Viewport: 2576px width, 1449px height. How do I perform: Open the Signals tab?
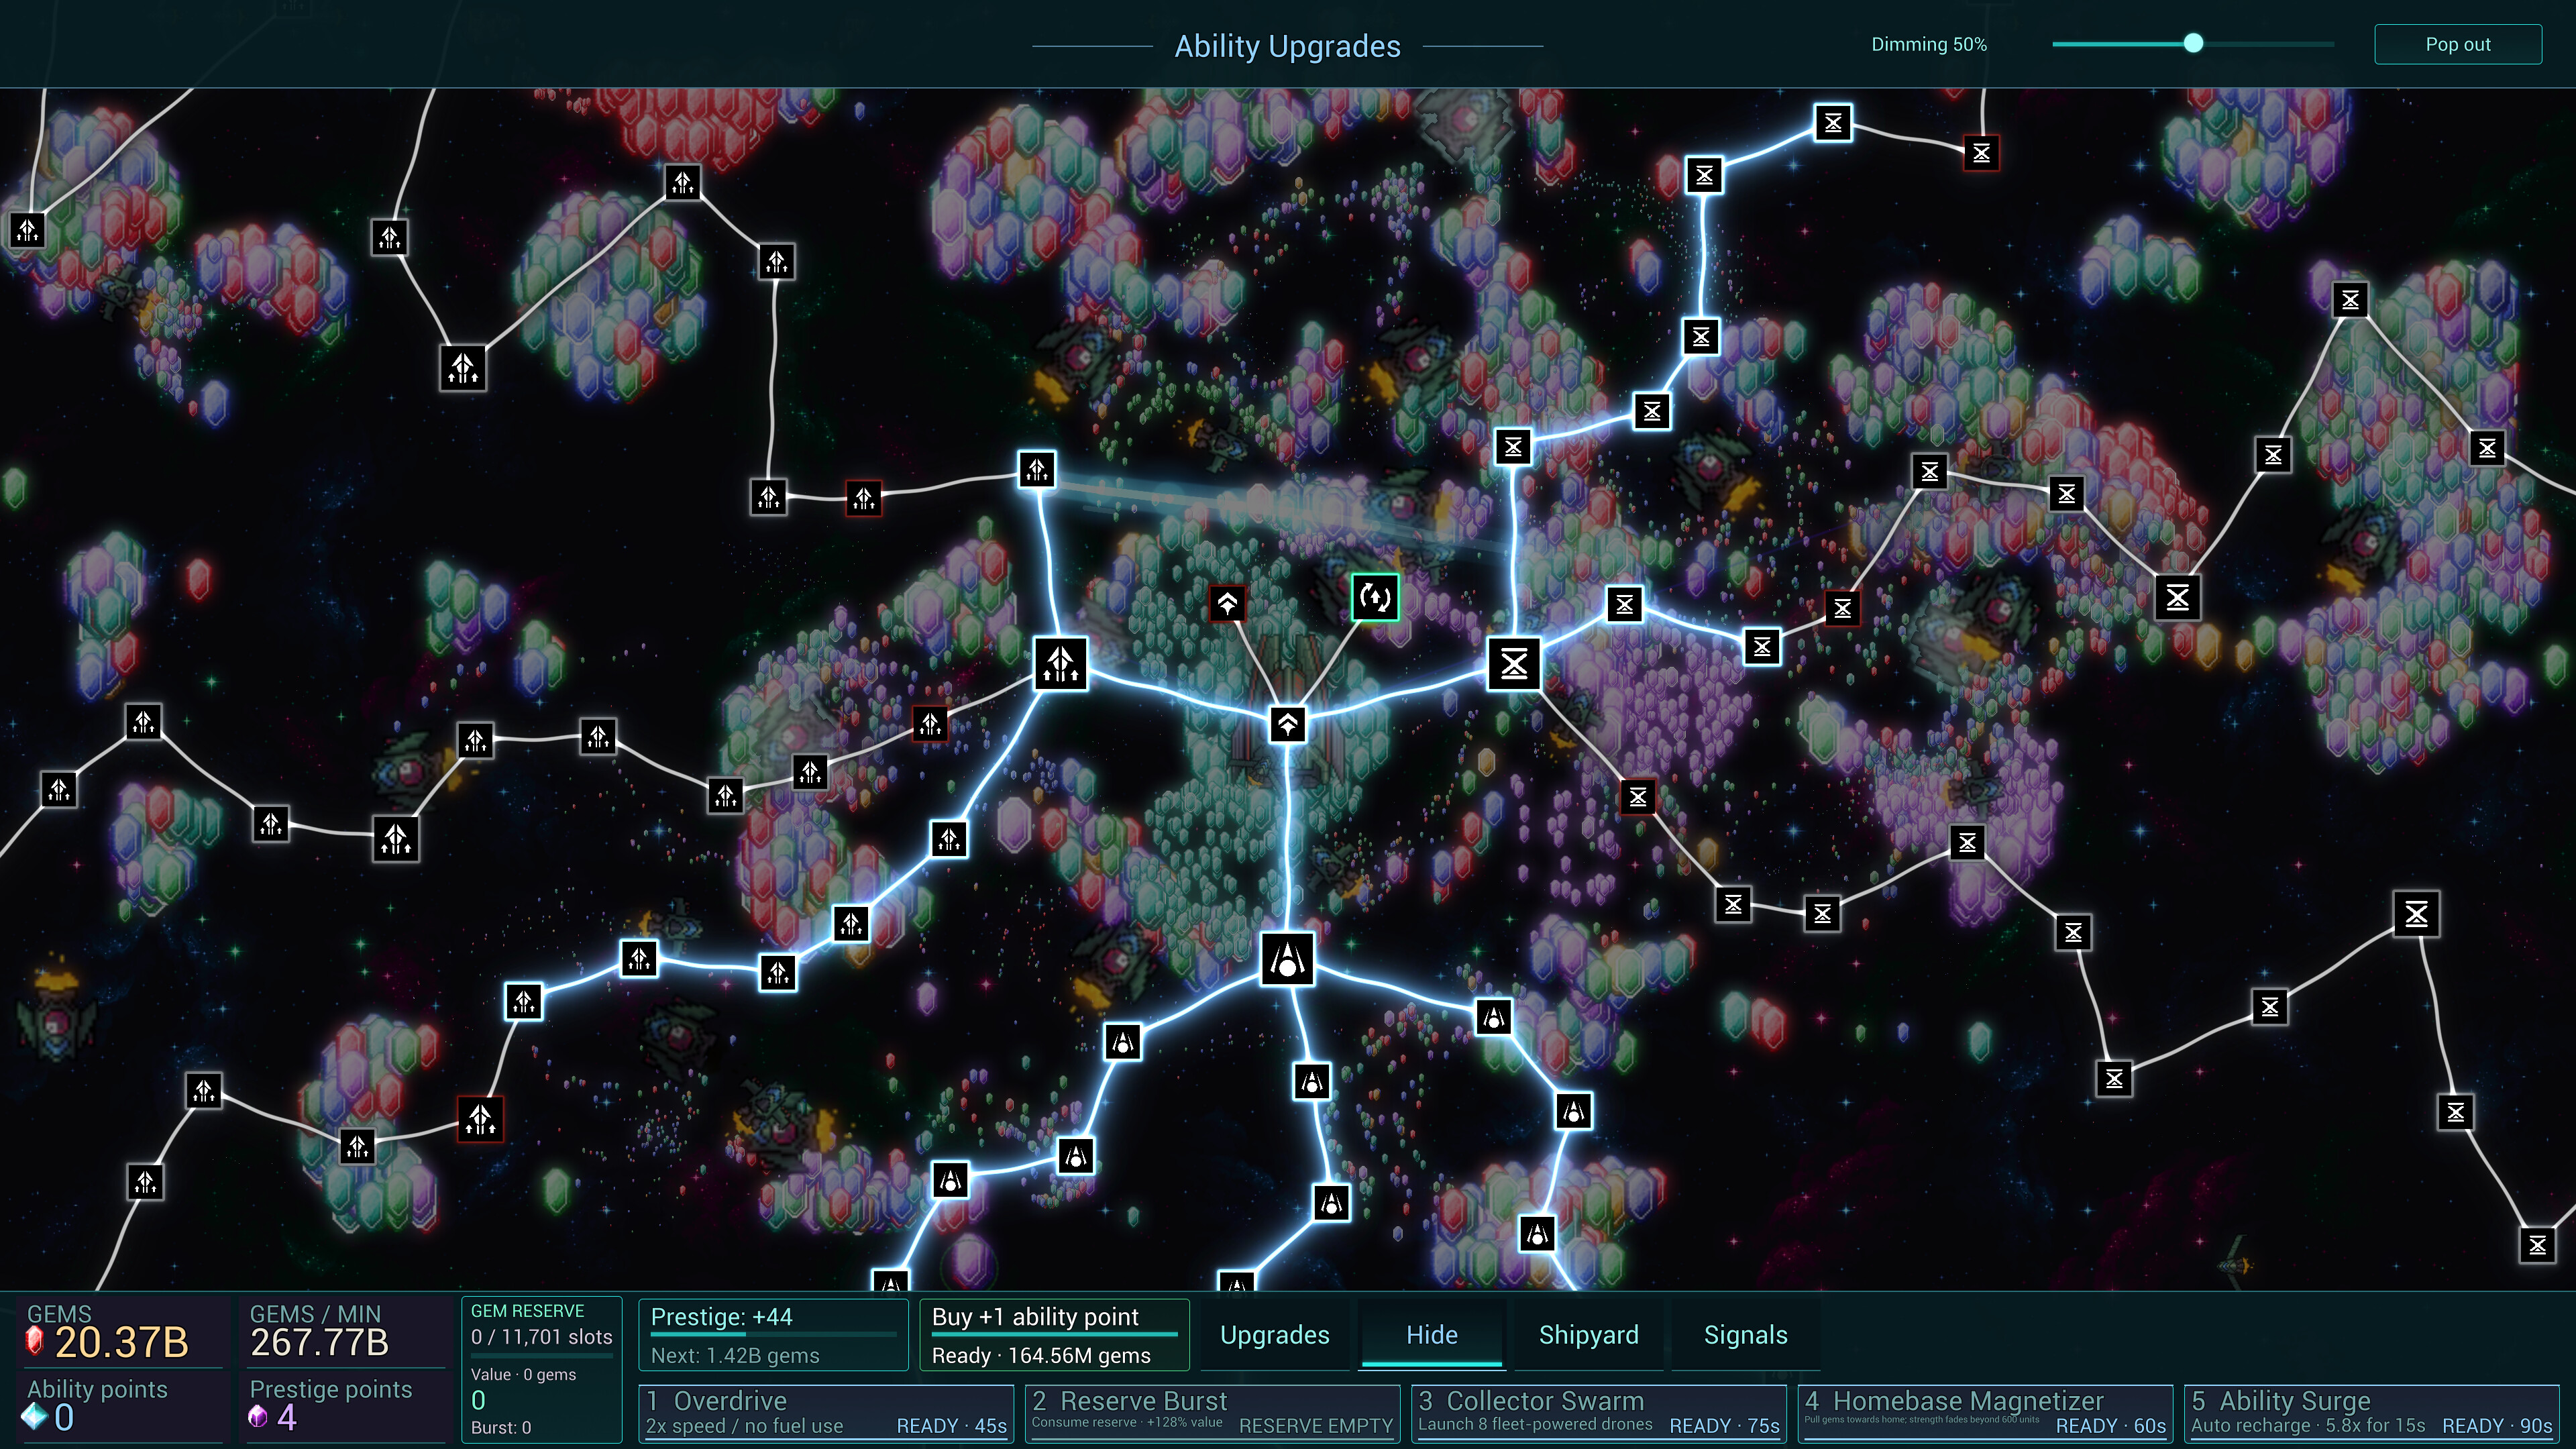pos(1745,1335)
